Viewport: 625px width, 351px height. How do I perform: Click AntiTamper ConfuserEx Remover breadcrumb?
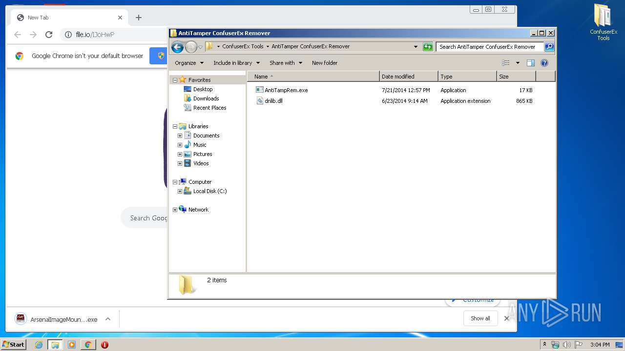point(311,46)
